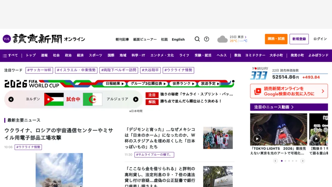Select the #両陛下ベルギー訪問 tag

[x=119, y=70]
